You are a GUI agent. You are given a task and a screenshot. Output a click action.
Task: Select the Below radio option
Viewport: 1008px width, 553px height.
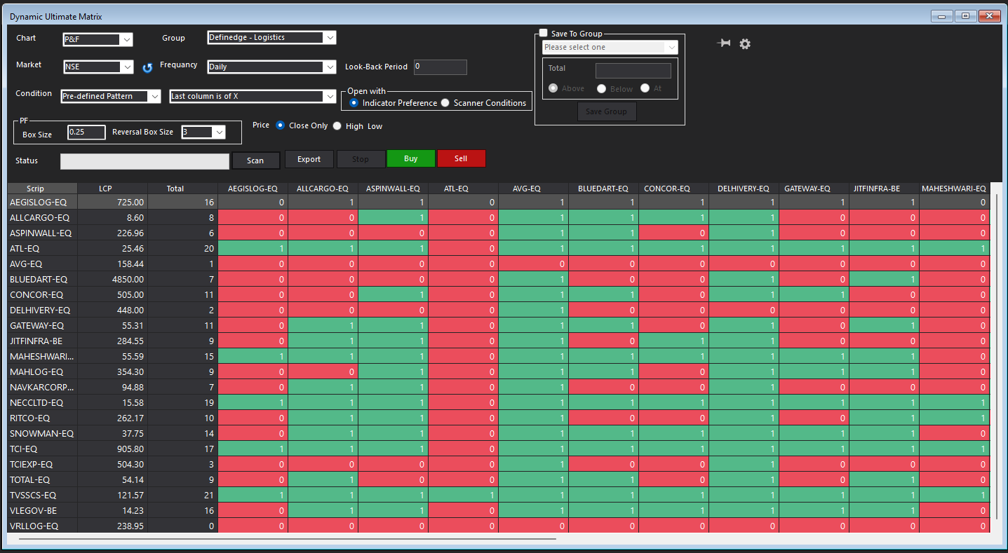[x=601, y=89]
